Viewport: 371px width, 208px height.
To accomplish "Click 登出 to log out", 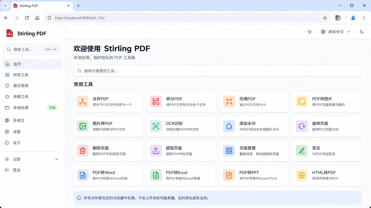I will pos(32,170).
